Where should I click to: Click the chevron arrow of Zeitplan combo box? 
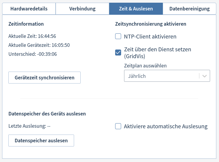204,76
